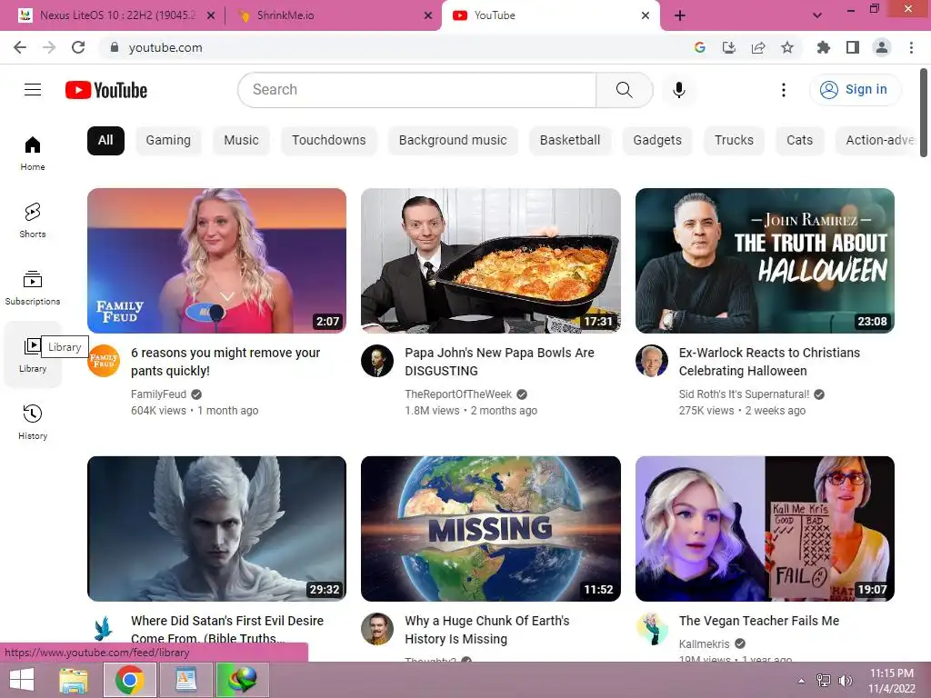Open File Explorer from taskbar

74,680
